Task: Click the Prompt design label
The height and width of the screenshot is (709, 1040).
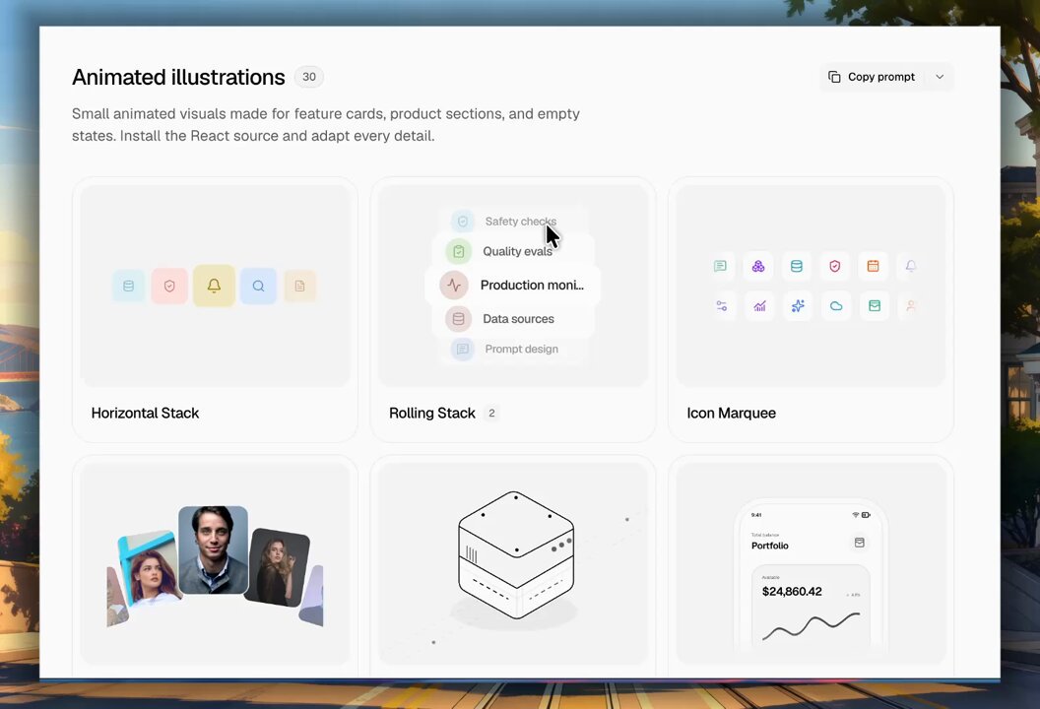Action: pos(521,349)
